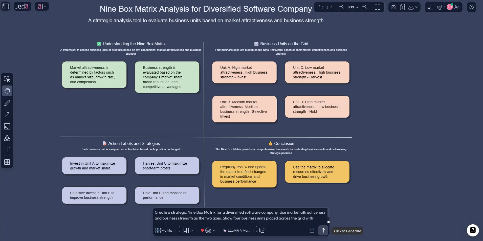Viewport: 483px width, 241px height.
Task: Choose the Shapes tool
Action: [x=7, y=138]
